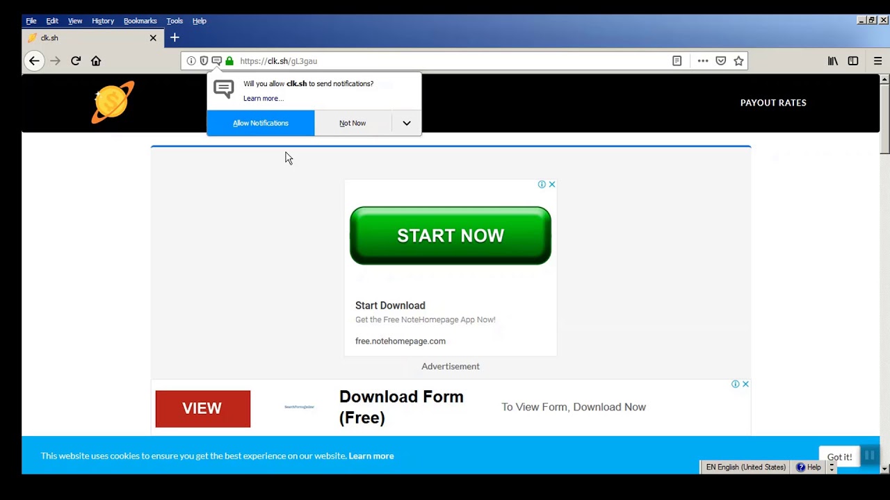The width and height of the screenshot is (890, 500).
Task: Click the green START NOW button
Action: 451,235
